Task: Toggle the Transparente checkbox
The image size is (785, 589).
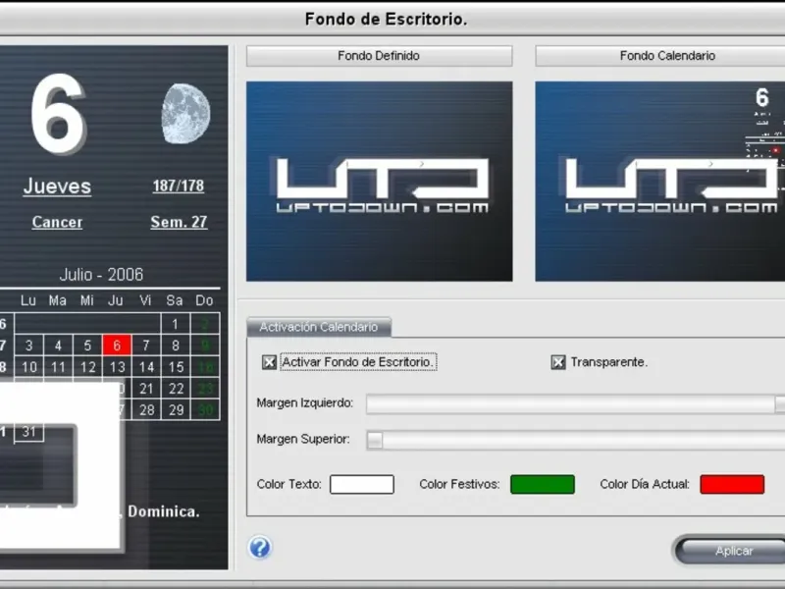Action: (558, 362)
